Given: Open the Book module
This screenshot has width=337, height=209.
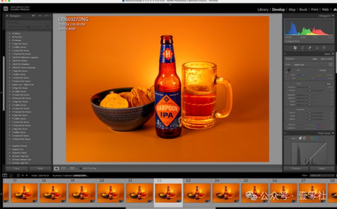Looking at the screenshot, I should [303, 10].
